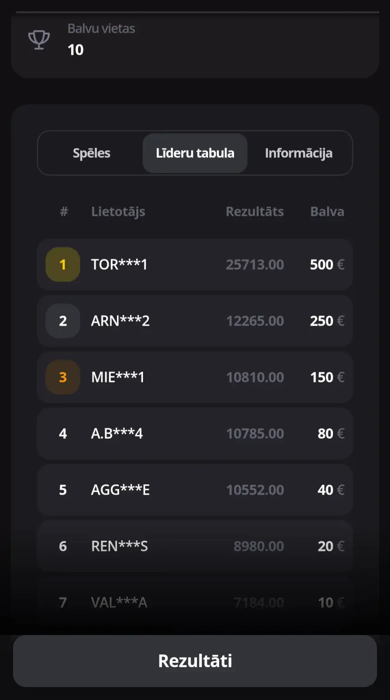
Task: Click the silver rank 2 badge
Action: pos(63,321)
